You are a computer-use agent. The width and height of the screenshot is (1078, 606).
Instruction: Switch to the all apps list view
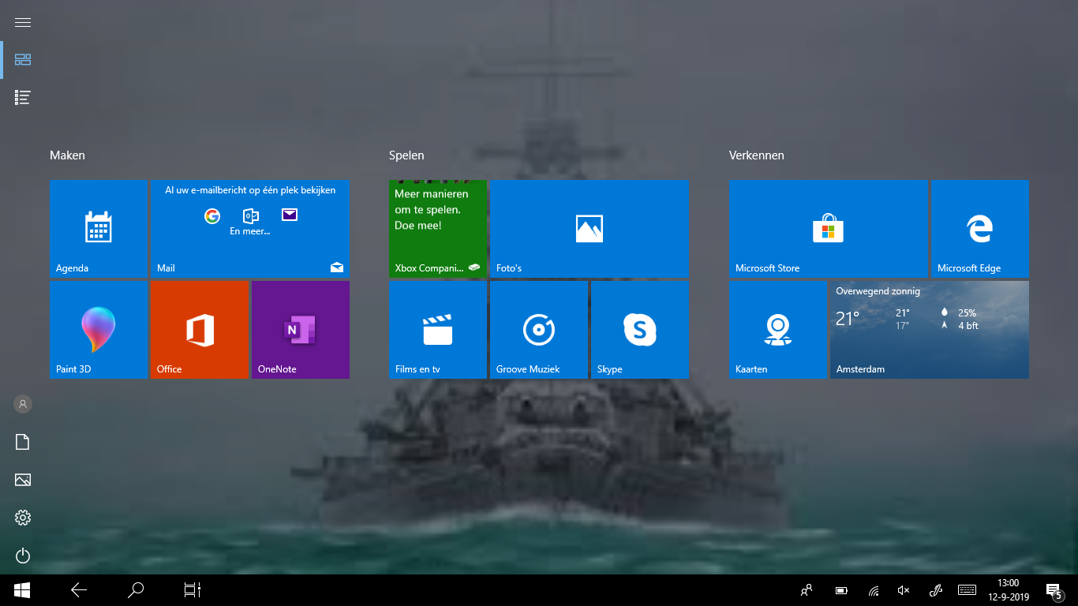(23, 98)
